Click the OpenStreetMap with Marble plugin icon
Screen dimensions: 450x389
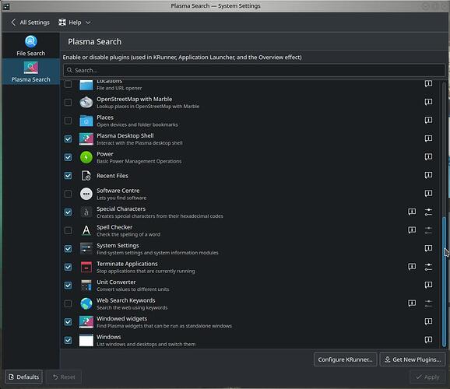click(86, 103)
